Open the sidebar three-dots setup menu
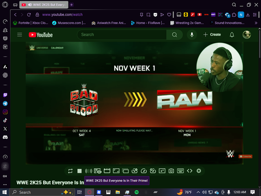 [5, 185]
